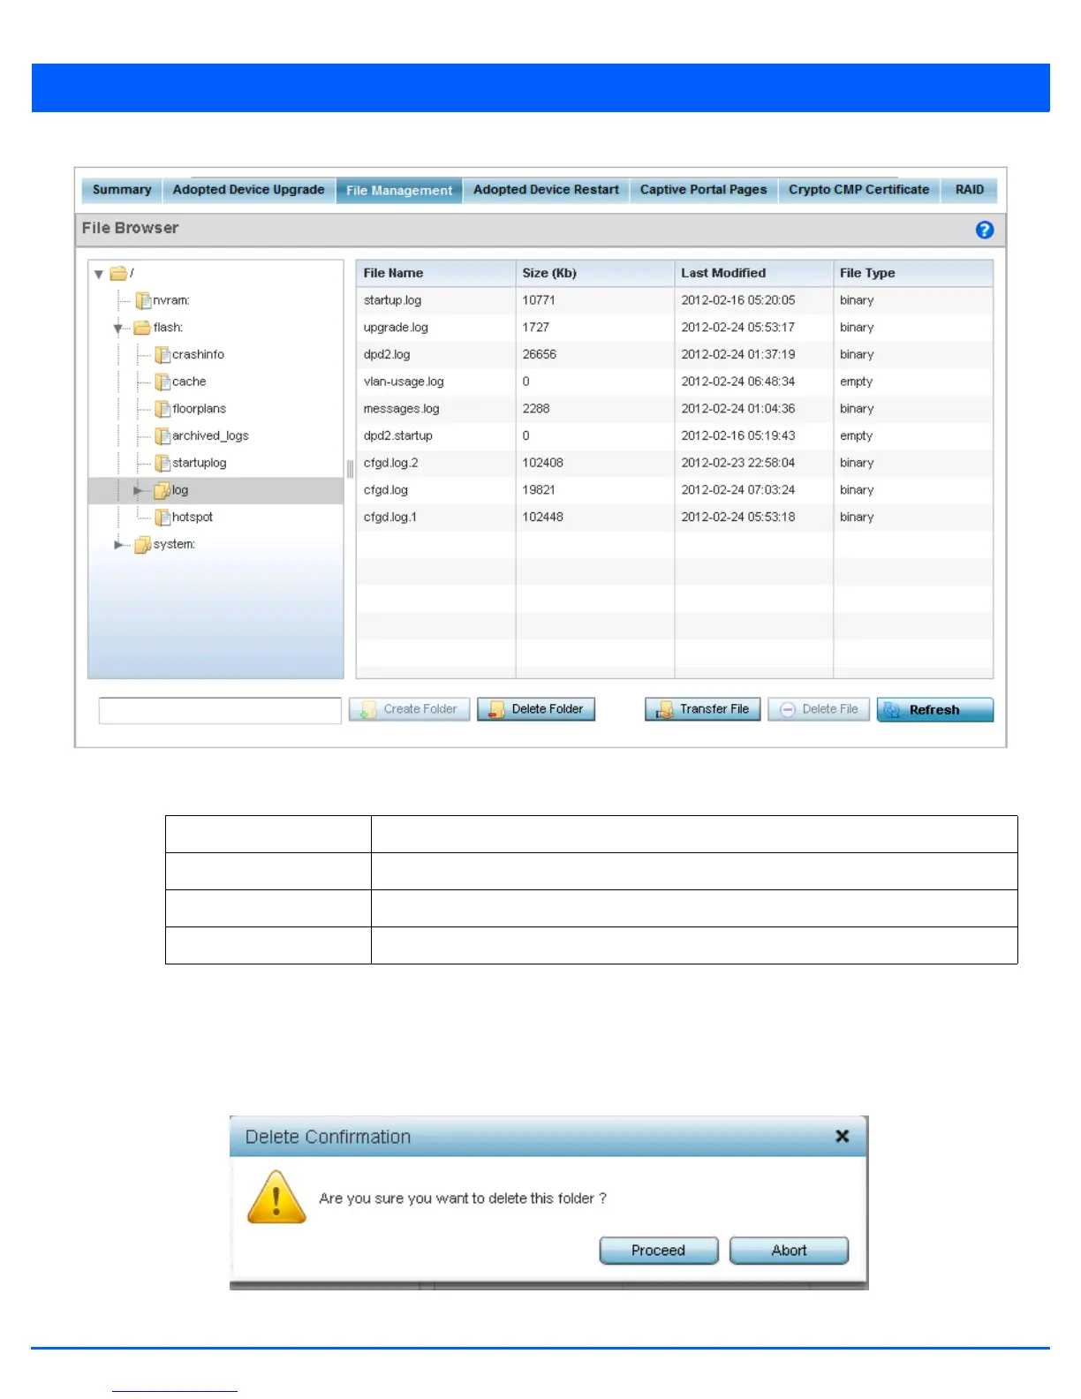Open the Crypto CMP Certificate tab

click(x=858, y=190)
